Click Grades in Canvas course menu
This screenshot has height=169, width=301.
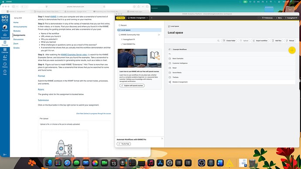click(x=17, y=48)
